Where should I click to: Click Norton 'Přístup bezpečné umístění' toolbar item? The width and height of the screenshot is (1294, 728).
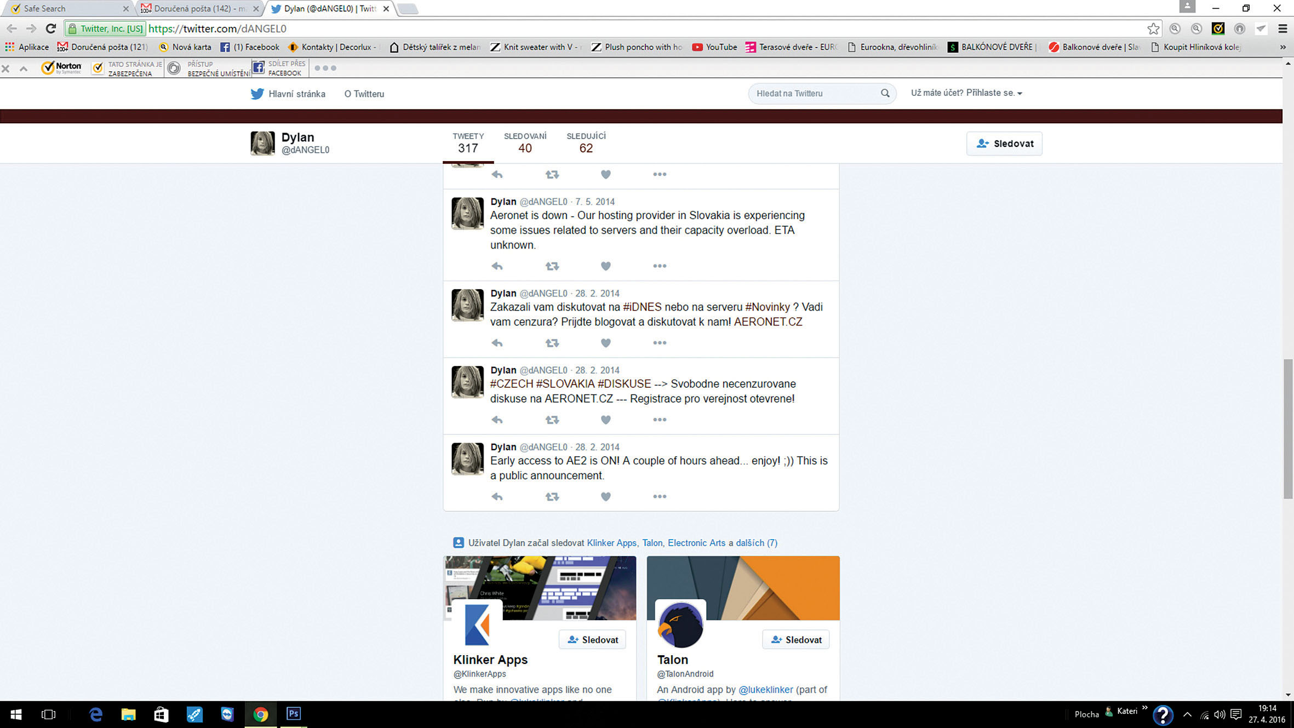point(208,68)
